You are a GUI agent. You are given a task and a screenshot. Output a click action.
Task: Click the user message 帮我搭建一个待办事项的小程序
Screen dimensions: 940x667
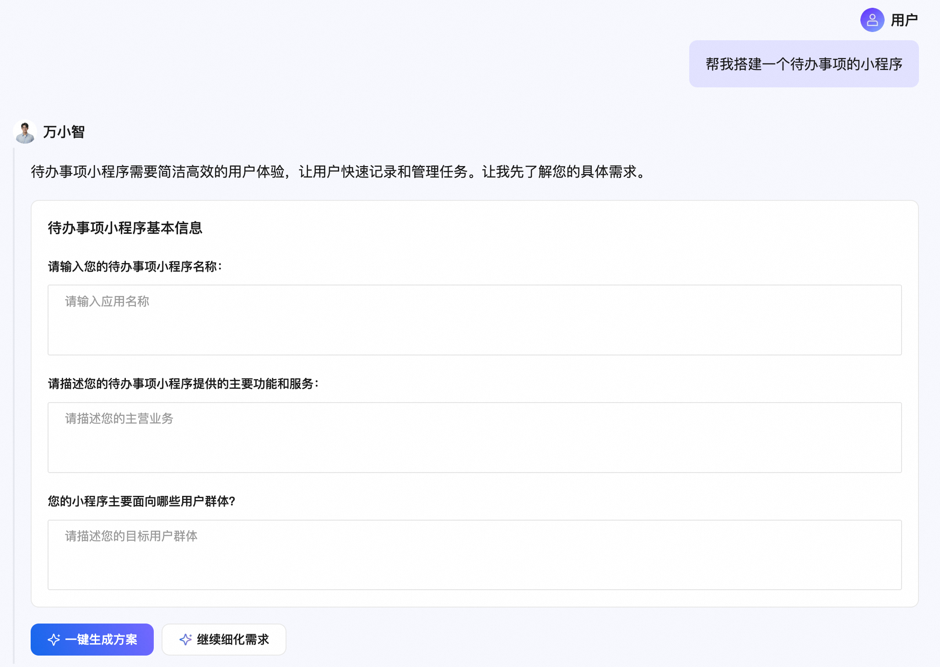804,64
